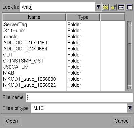Select the .oracle folder
Viewport: 134px width, 128px height.
10,37
